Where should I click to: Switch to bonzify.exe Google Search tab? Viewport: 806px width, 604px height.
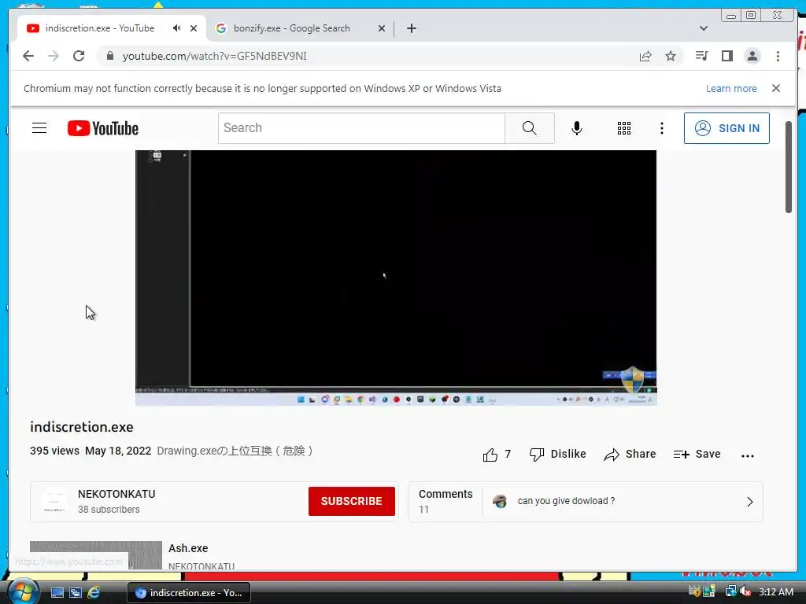[x=291, y=28]
